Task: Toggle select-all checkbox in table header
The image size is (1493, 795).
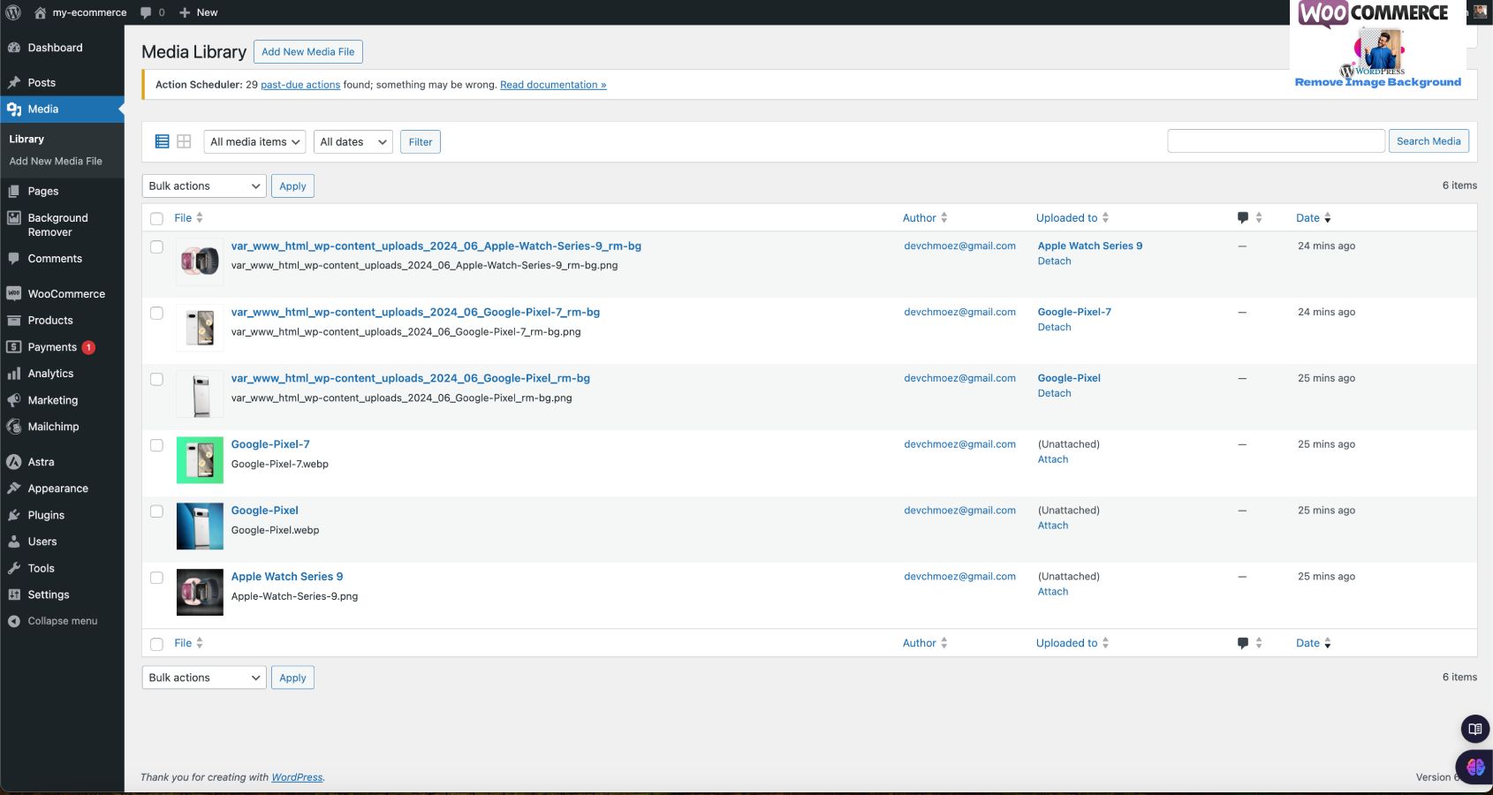Action: click(156, 218)
